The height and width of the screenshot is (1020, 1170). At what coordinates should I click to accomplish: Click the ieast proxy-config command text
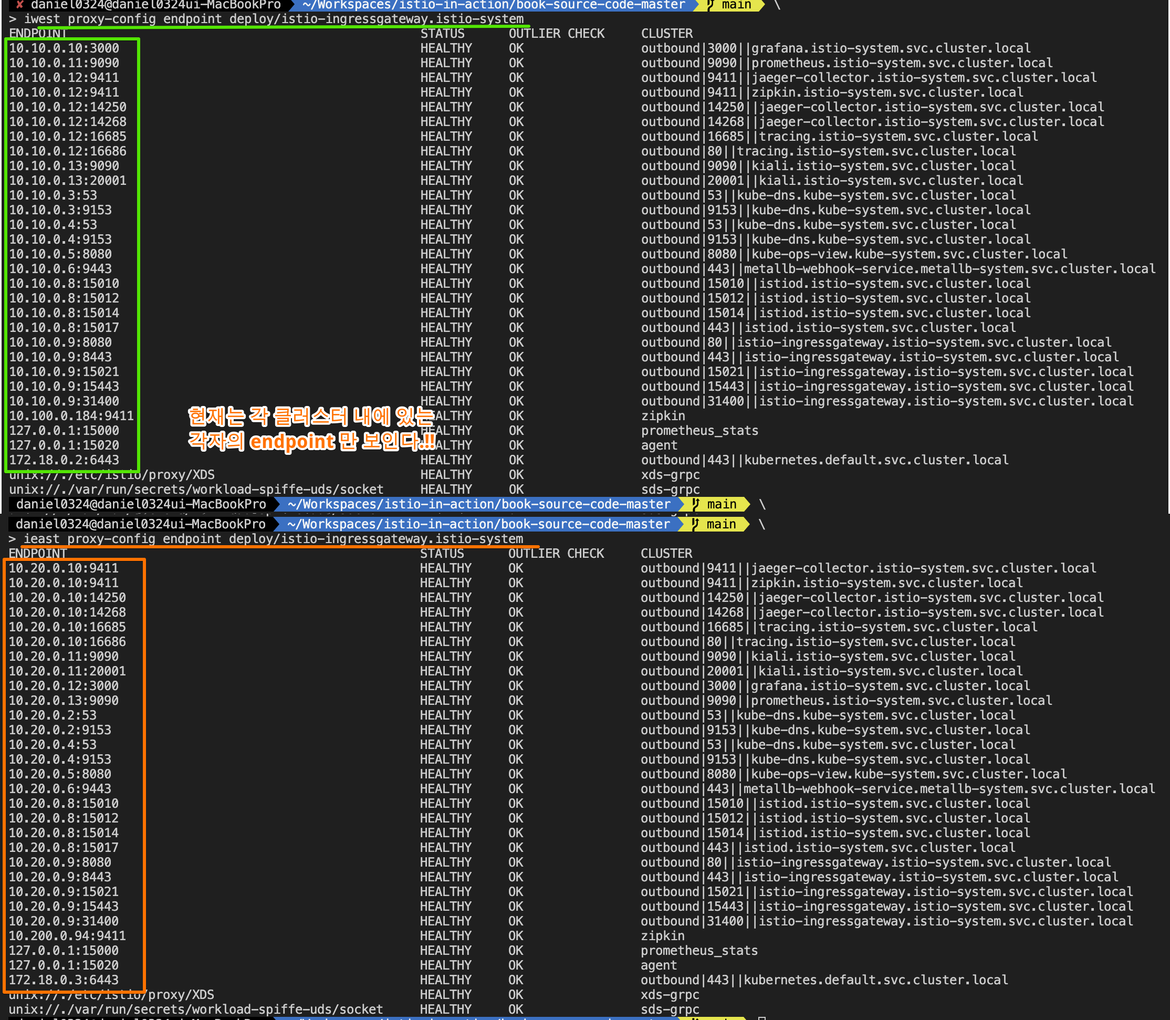[x=273, y=539]
